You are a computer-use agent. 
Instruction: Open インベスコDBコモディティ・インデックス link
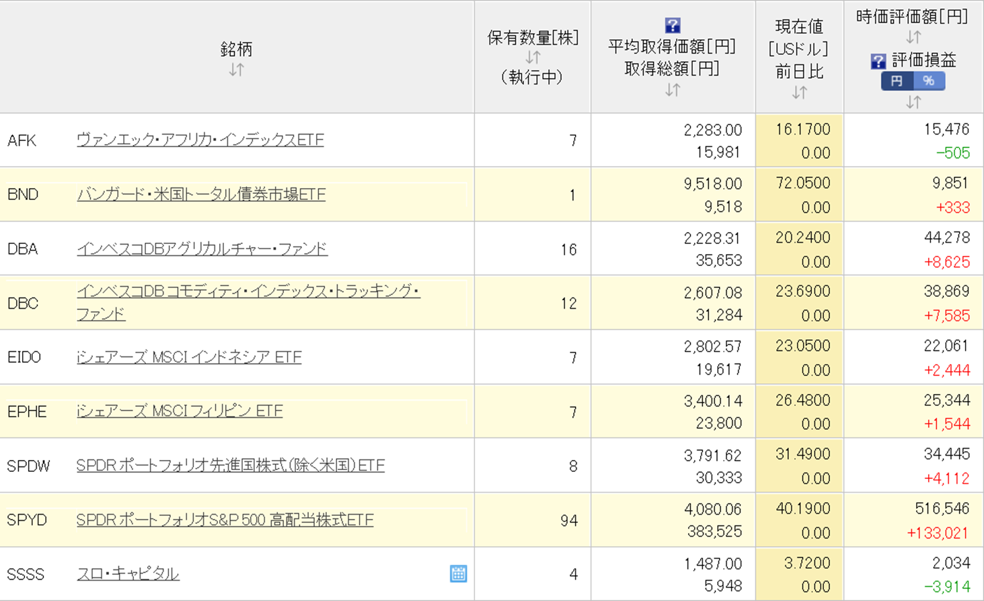(x=248, y=292)
